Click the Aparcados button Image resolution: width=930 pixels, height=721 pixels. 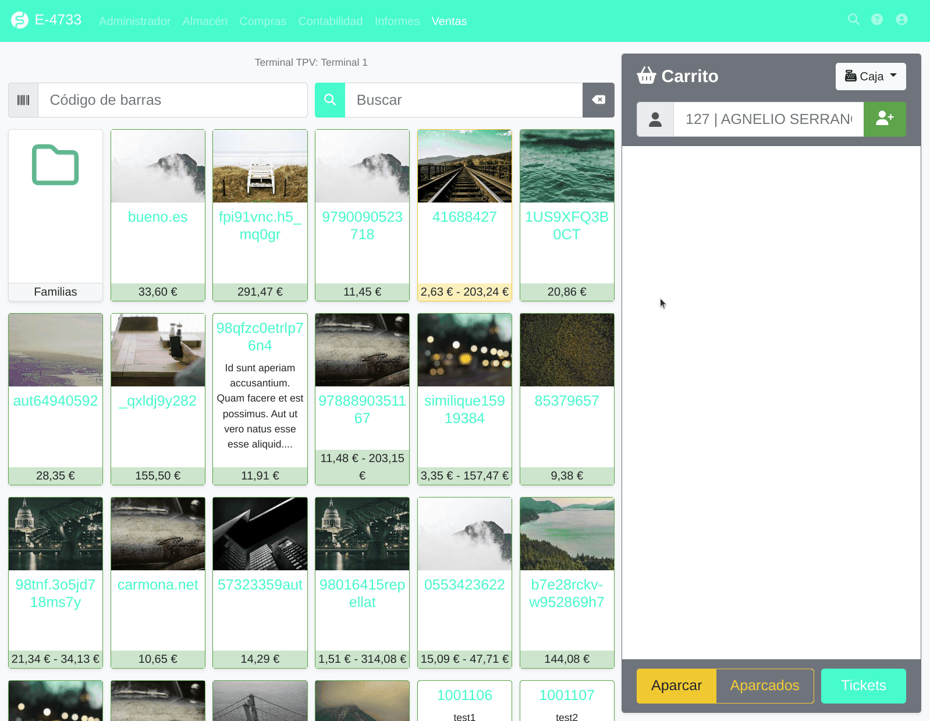[765, 686]
